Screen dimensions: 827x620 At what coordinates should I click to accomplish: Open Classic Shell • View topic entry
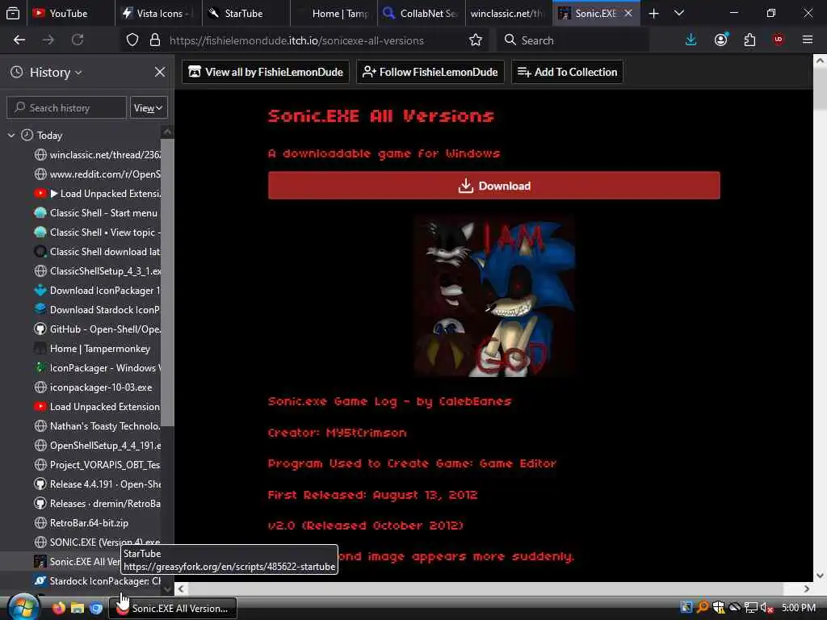click(x=97, y=232)
